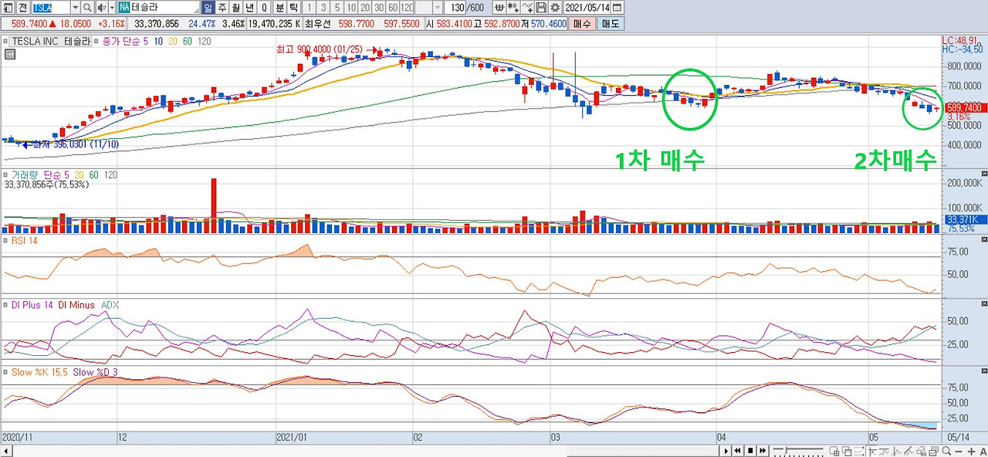The width and height of the screenshot is (988, 457).
Task: Click the chart window copy icon
Action: click(x=934, y=451)
